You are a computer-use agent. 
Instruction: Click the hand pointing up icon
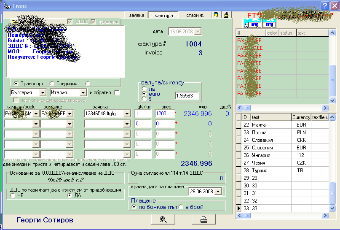click(x=226, y=15)
